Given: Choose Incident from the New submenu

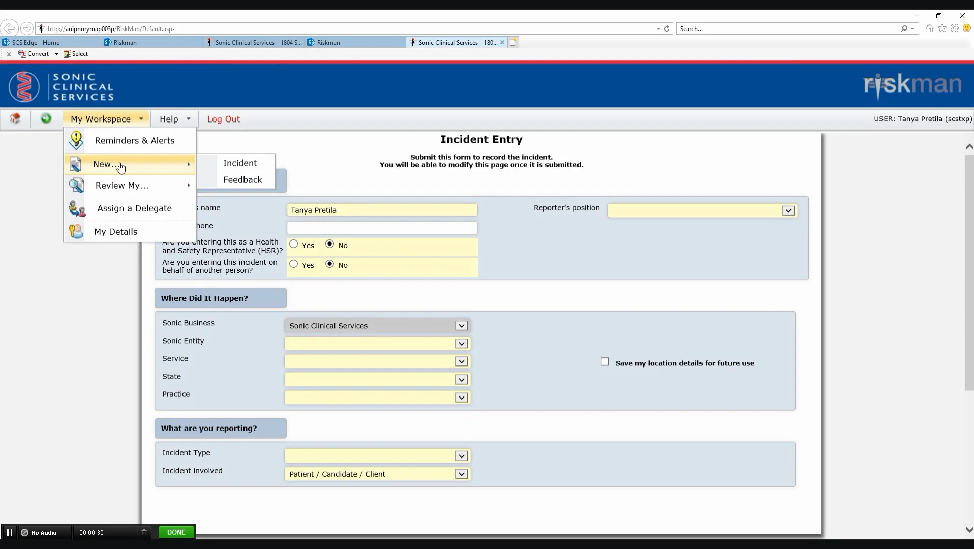Looking at the screenshot, I should pos(240,163).
